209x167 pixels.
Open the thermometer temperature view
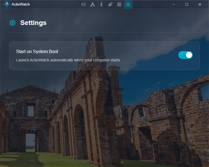[101, 4]
